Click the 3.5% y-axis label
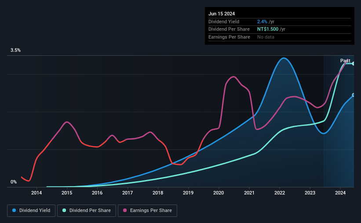This screenshot has height=223, width=361. click(15, 50)
